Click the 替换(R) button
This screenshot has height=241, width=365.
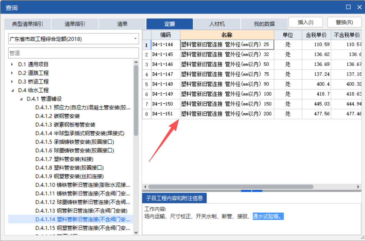pos(344,22)
